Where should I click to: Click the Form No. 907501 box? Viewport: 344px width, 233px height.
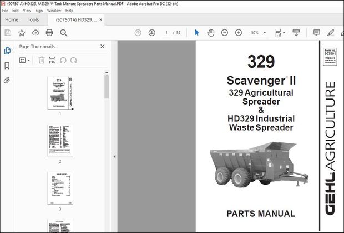point(330,57)
